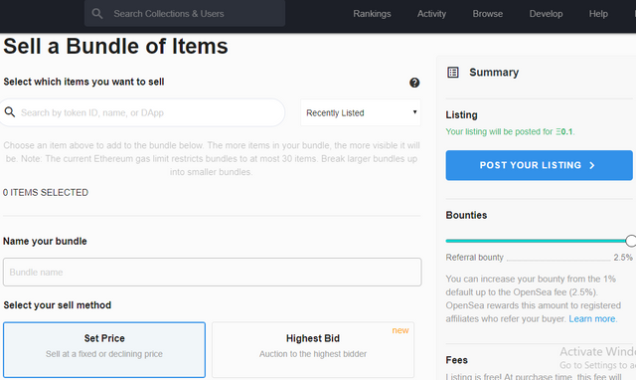Viewport: 636px width, 380px height.
Task: Click the new badge on Highest Bid
Action: [x=400, y=330]
